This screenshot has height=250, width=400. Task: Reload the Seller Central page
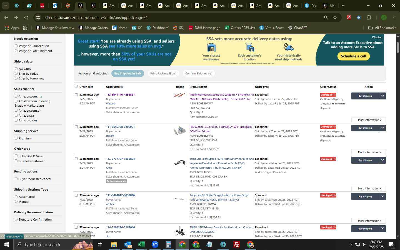(x=26, y=17)
